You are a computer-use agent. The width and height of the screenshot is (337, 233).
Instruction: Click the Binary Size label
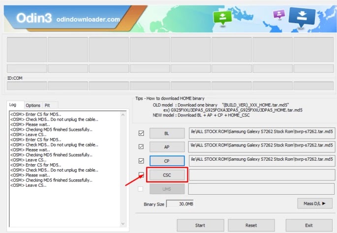(x=154, y=204)
